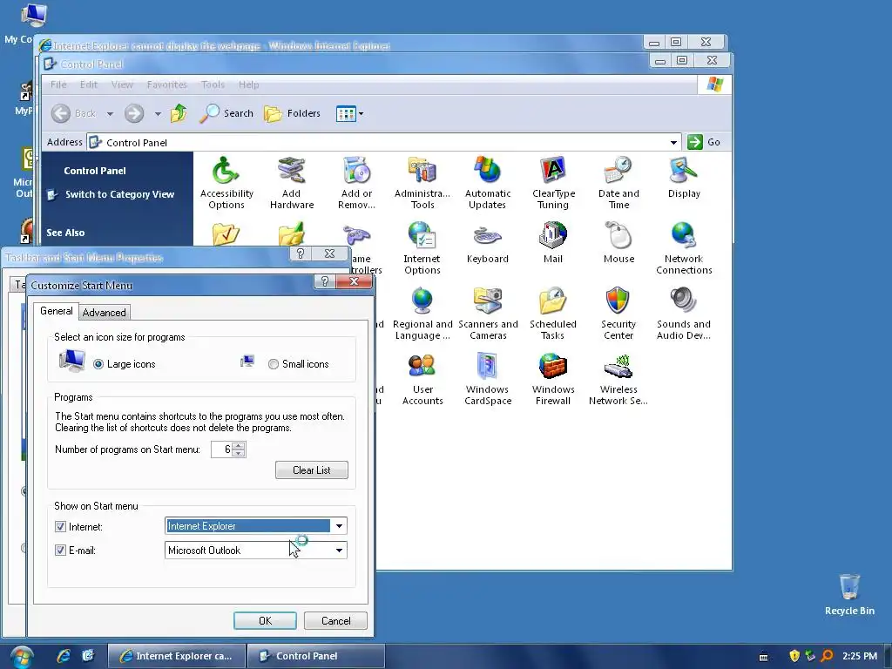Screen dimensions: 892x669
Task: Open the File menu in Control Panel
Action: [x=58, y=84]
